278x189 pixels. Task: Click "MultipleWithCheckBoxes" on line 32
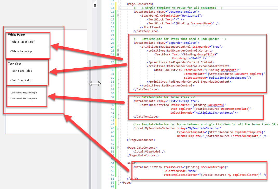pos(228,78)
